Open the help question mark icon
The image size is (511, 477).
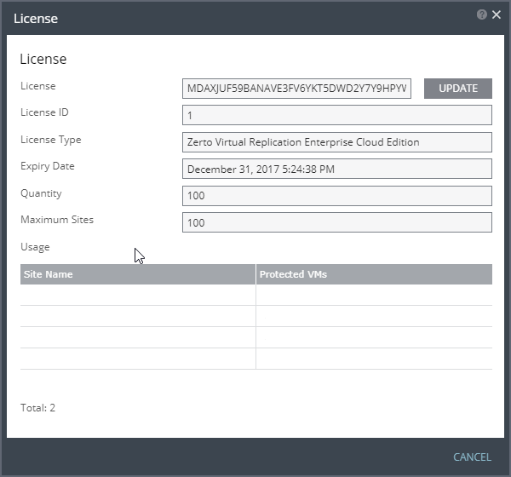pyautogui.click(x=482, y=14)
